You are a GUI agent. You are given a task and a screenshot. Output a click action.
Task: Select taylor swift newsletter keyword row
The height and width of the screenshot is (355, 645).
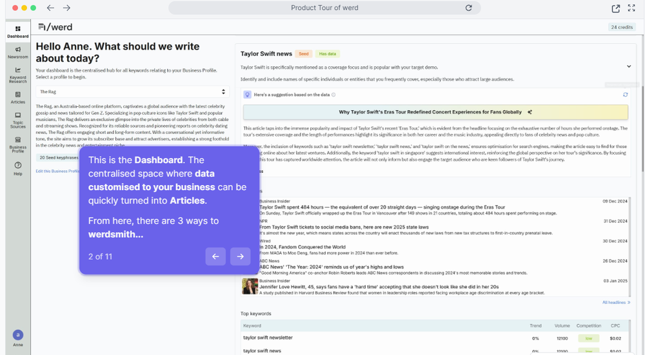coord(435,338)
